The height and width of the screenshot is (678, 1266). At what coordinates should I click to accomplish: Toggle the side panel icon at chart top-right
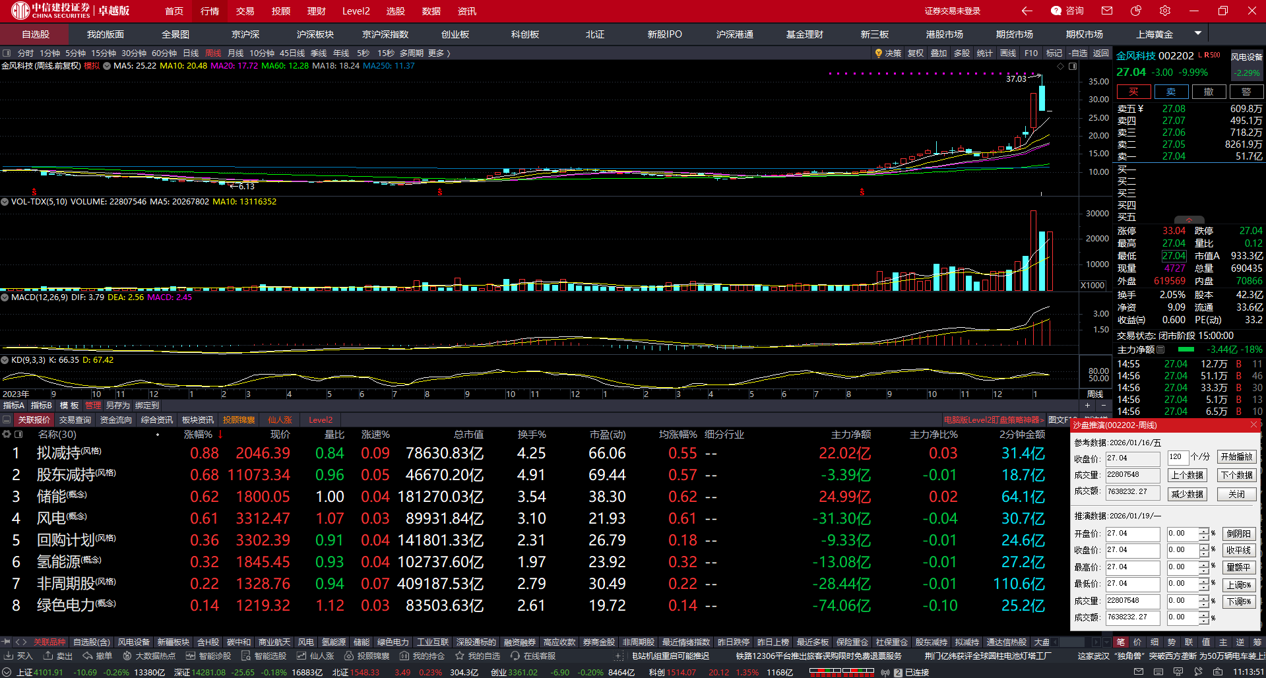click(1073, 67)
